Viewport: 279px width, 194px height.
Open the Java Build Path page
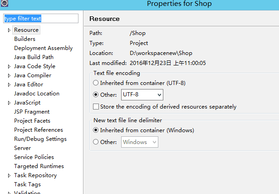point(34,57)
